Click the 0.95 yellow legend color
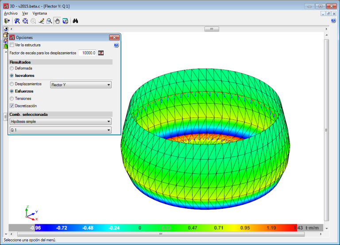Image resolution: width=340 pixels, height=245 pixels. tap(245, 228)
